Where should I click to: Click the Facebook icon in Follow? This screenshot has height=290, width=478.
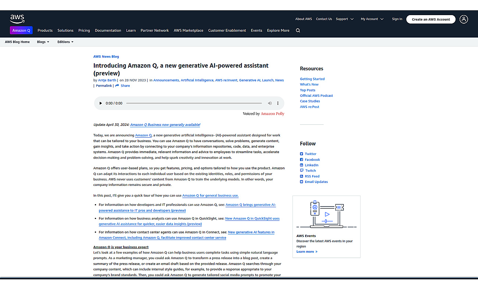[302, 160]
